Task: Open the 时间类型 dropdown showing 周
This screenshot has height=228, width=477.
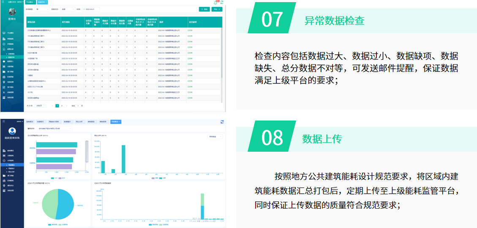Action: 42,9
